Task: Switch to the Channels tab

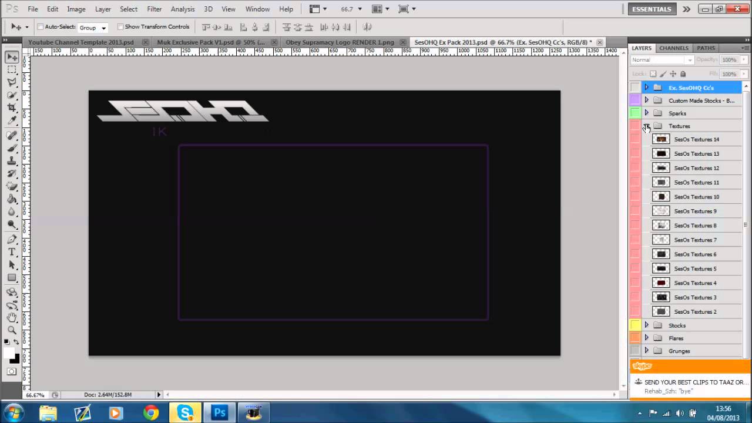Action: pos(674,48)
